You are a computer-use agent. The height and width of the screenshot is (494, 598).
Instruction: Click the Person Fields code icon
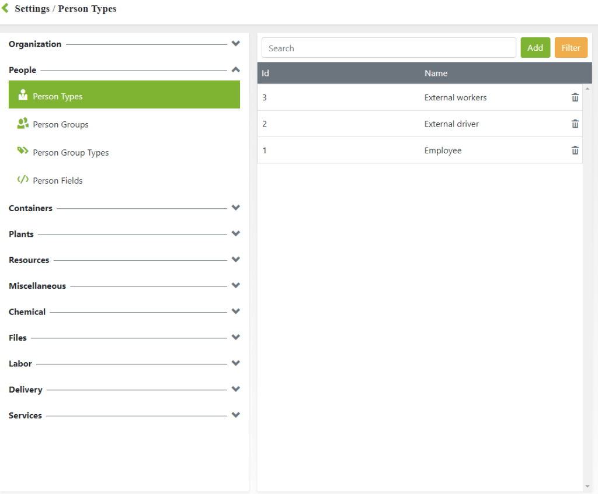23,180
